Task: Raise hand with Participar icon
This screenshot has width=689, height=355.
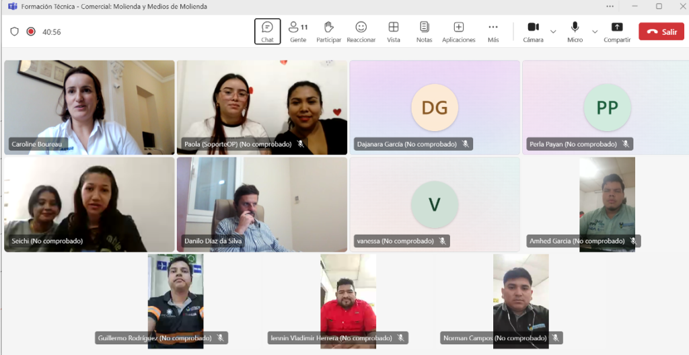Action: (328, 31)
